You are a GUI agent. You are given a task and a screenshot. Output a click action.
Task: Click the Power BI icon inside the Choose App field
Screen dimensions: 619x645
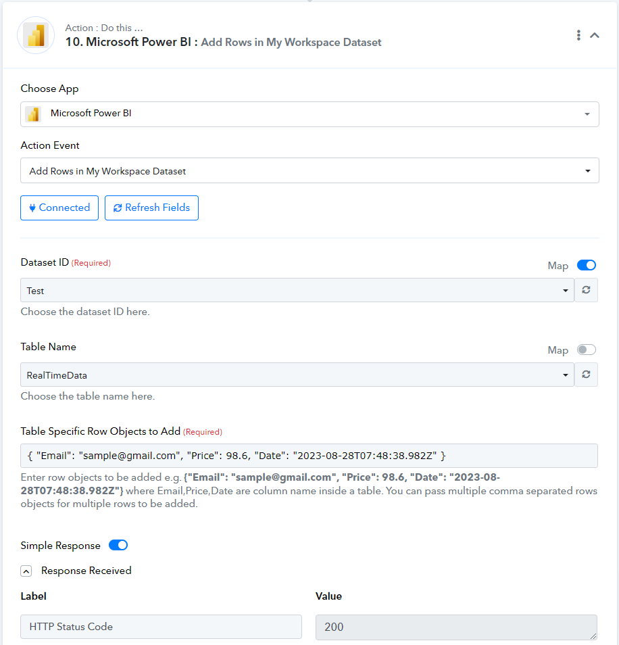click(33, 114)
